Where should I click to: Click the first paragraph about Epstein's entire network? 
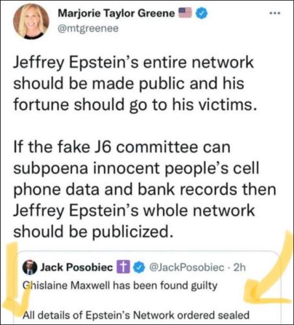[x=135, y=83]
